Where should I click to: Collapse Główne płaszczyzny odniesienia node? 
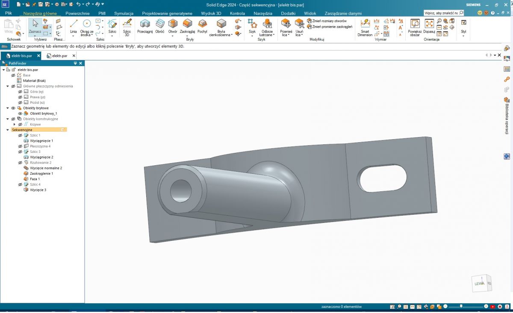pos(8,86)
